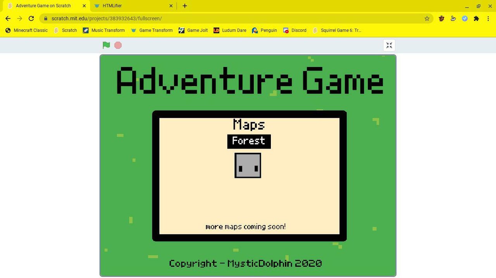Switch to the Adventure Game on Scratch tab
496x278 pixels.
[46, 6]
